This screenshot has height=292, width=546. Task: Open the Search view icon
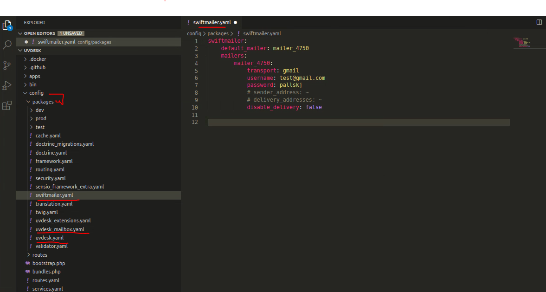click(7, 45)
